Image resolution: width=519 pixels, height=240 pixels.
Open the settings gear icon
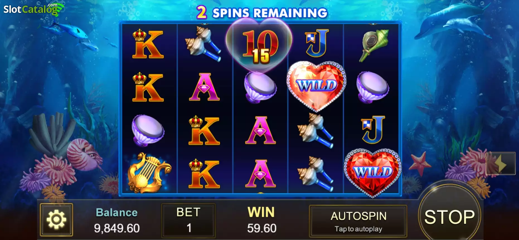coord(56,220)
